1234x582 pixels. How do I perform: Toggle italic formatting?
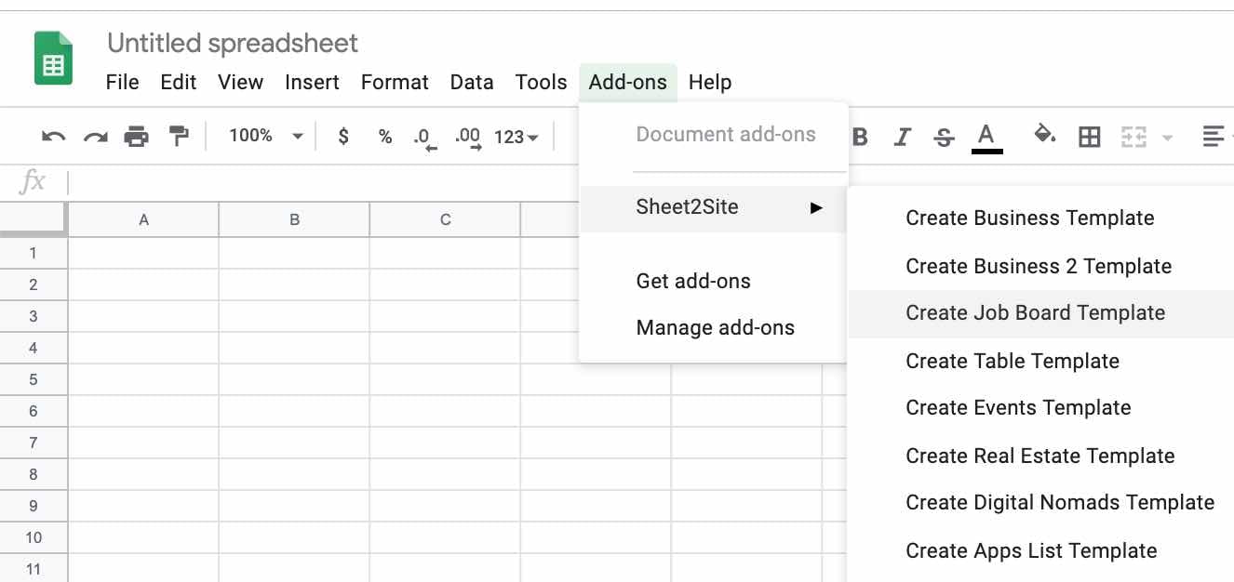(902, 138)
